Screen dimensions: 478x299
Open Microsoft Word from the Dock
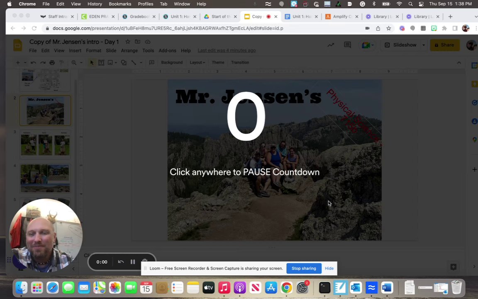[x=387, y=287]
